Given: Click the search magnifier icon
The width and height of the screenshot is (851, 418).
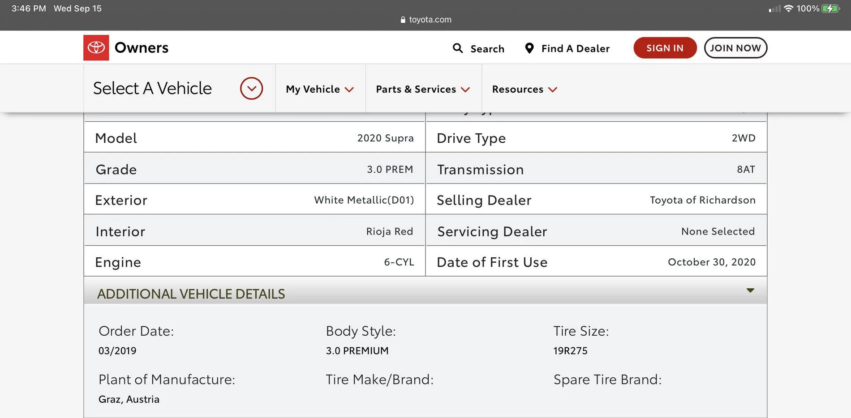Looking at the screenshot, I should click(457, 48).
